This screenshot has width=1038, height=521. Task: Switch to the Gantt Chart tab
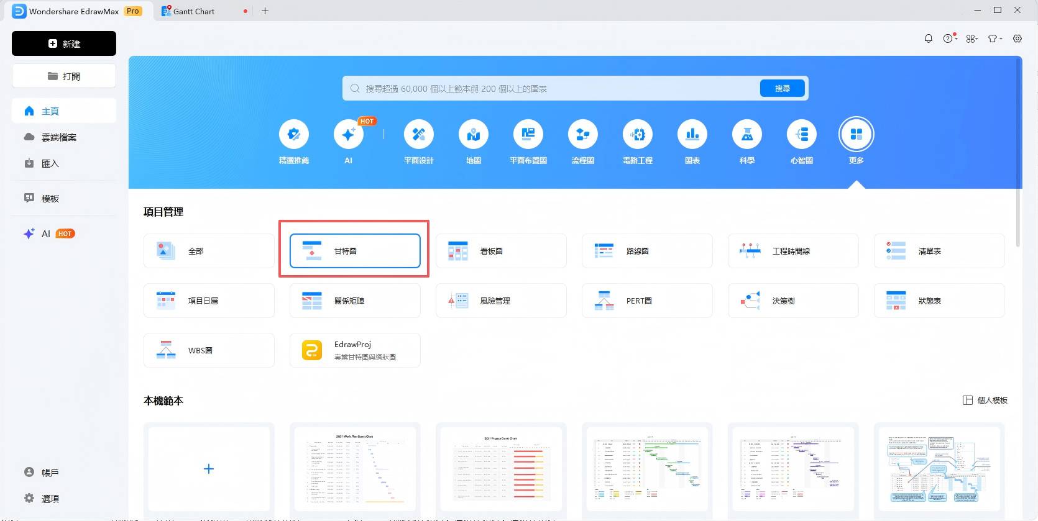(194, 11)
